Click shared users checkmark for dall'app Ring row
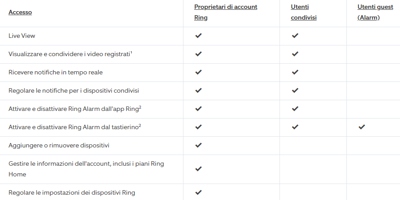The image size is (400, 200). pyautogui.click(x=295, y=109)
